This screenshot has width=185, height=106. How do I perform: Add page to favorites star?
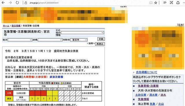click(x=156, y=3)
